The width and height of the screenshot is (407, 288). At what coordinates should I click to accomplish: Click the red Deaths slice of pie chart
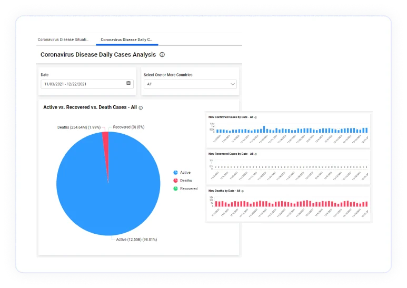point(106,145)
